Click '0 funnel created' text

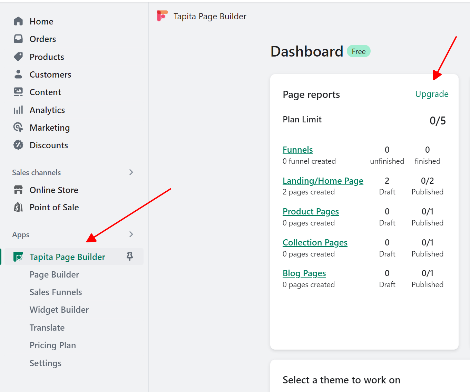click(x=309, y=161)
